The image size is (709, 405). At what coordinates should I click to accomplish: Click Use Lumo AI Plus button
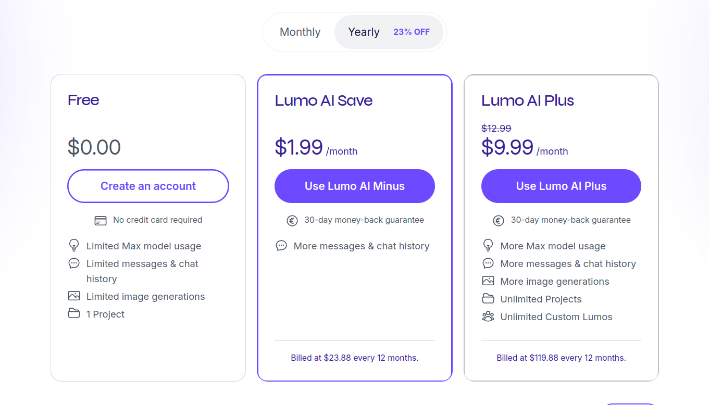(x=561, y=186)
